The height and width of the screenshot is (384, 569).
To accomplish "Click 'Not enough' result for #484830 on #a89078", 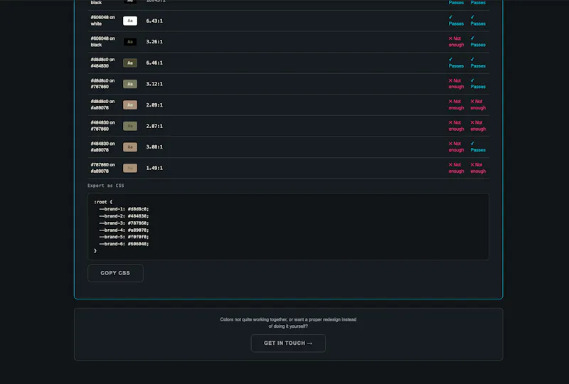I will (x=456, y=147).
